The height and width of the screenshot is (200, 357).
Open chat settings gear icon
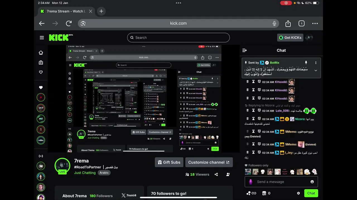coord(298,193)
